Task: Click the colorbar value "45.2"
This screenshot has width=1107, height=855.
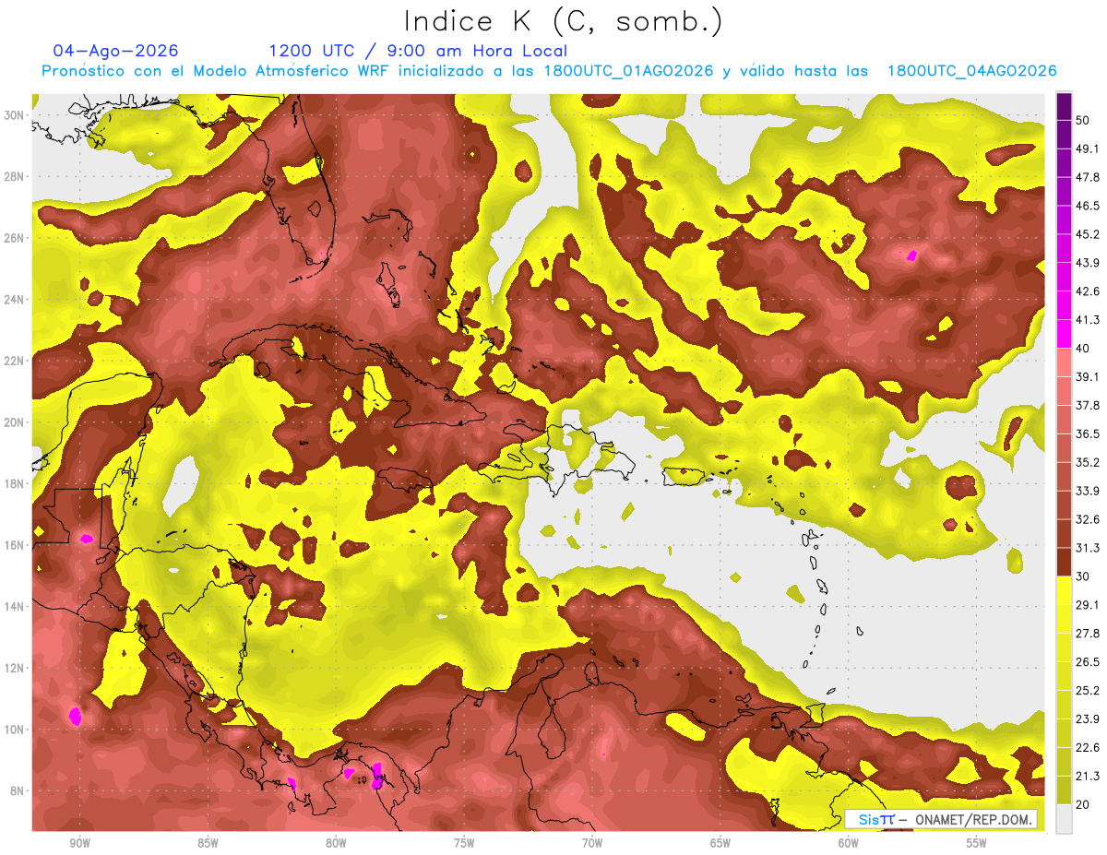Action: tap(1088, 234)
